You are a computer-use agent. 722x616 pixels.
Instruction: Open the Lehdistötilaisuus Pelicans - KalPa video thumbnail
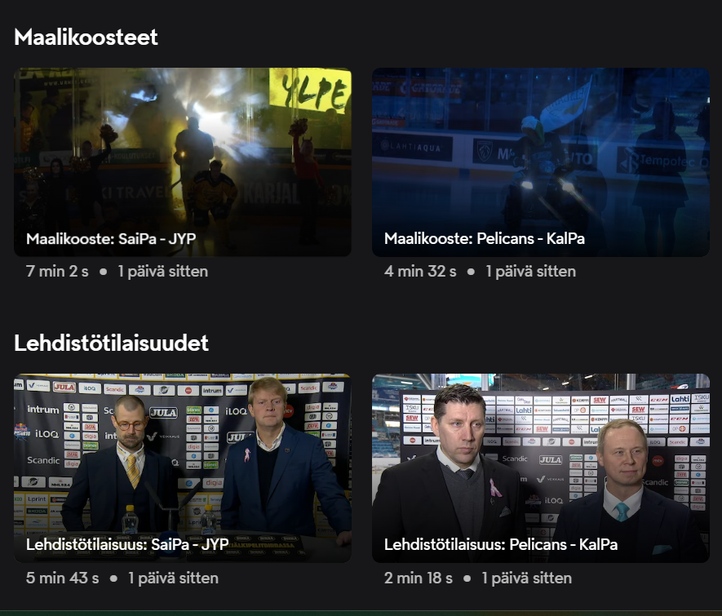pos(540,457)
